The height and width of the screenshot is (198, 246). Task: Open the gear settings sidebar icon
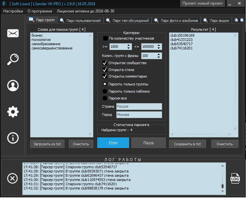[x=13, y=112]
